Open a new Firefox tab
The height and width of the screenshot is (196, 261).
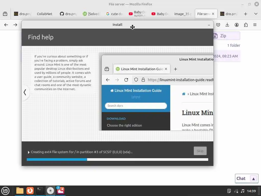coord(245,14)
